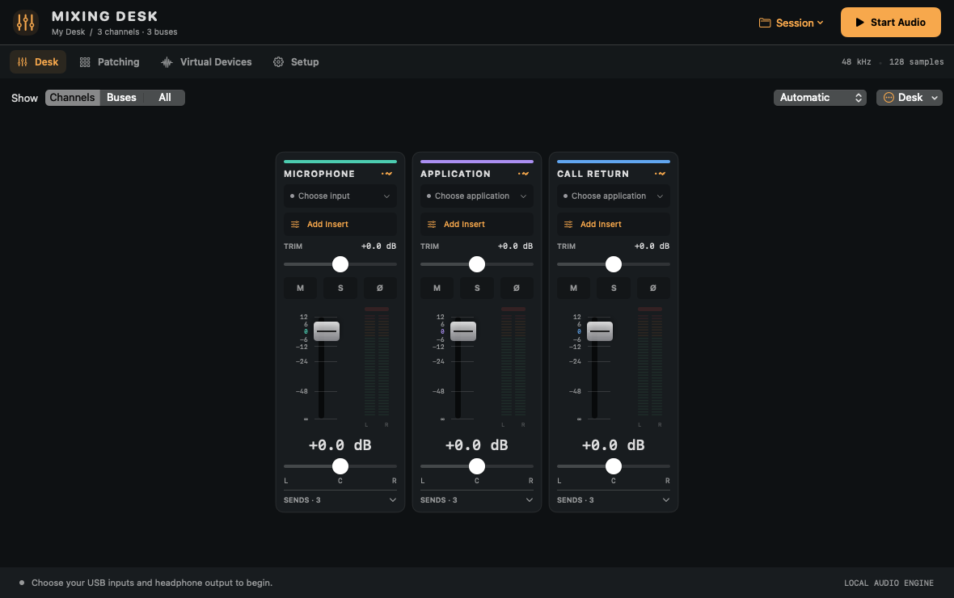The width and height of the screenshot is (954, 598).
Task: Solo the Microphone channel
Action: point(340,288)
